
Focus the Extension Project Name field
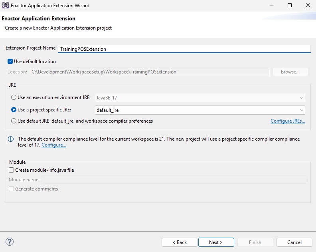pos(184,49)
